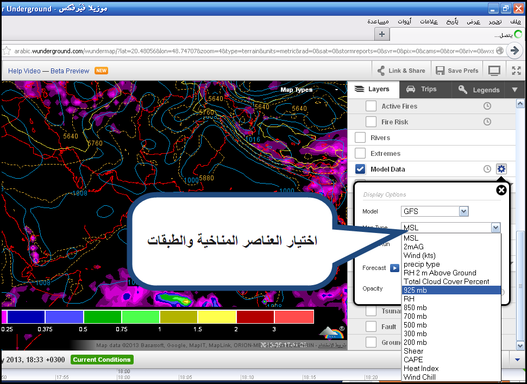
Task: Select Total Cloud Cover Percent option
Action: point(451,281)
